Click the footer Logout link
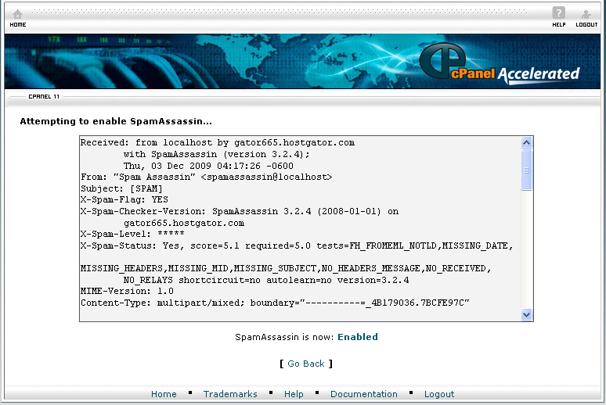The height and width of the screenshot is (405, 606). [439, 394]
